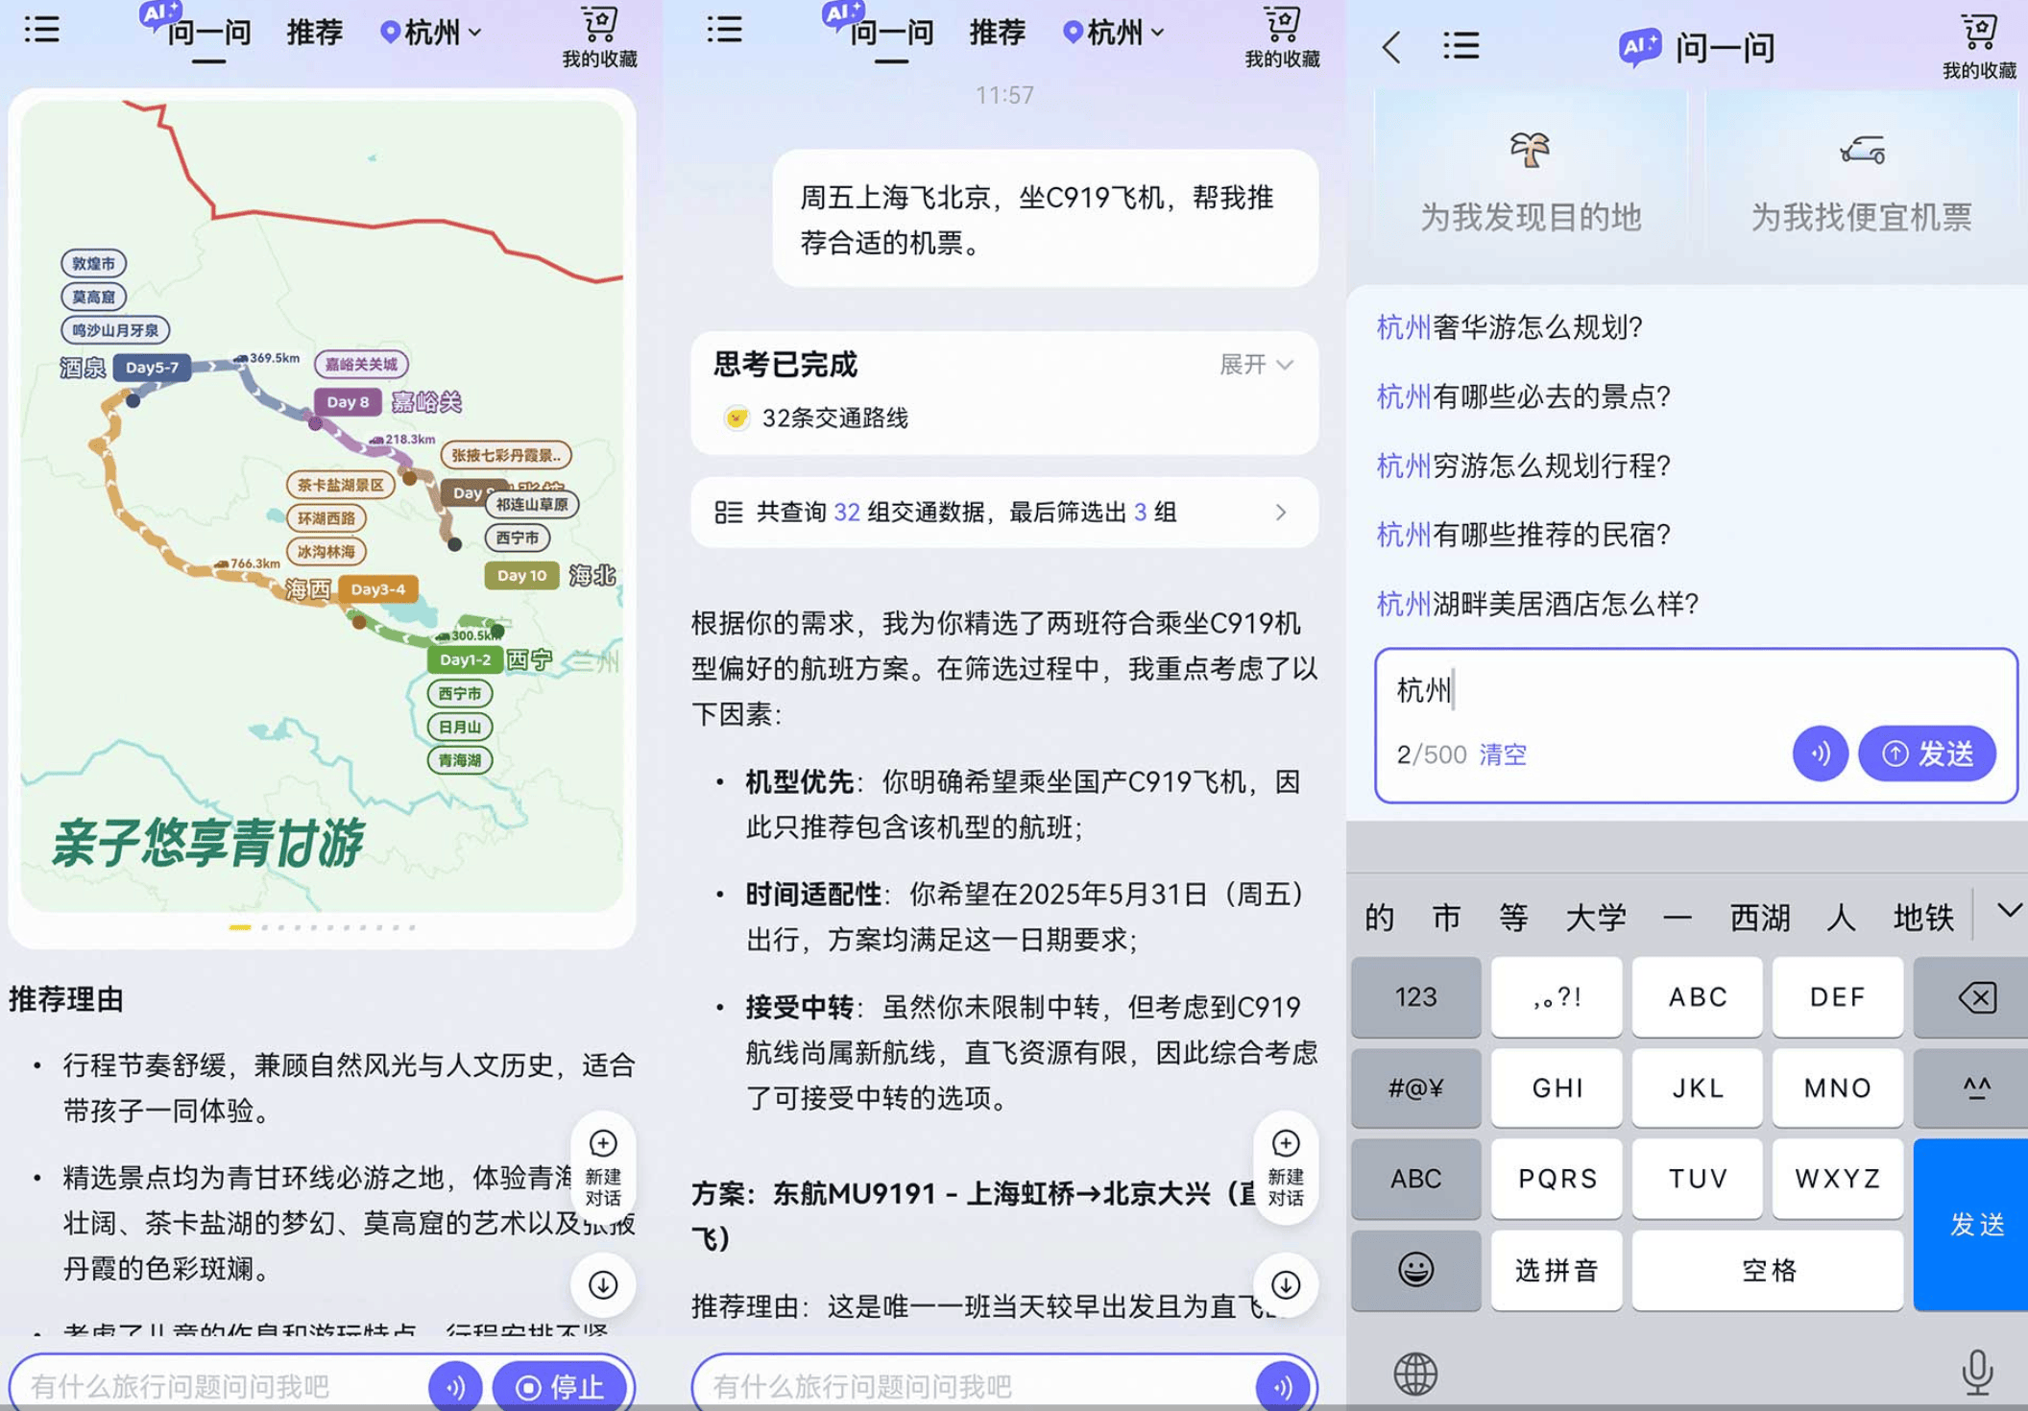Open 共查询32组交通数据 details arrow
Image resolution: width=2028 pixels, height=1411 pixels.
tap(1281, 512)
